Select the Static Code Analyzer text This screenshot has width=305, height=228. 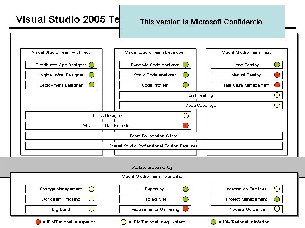155,75
